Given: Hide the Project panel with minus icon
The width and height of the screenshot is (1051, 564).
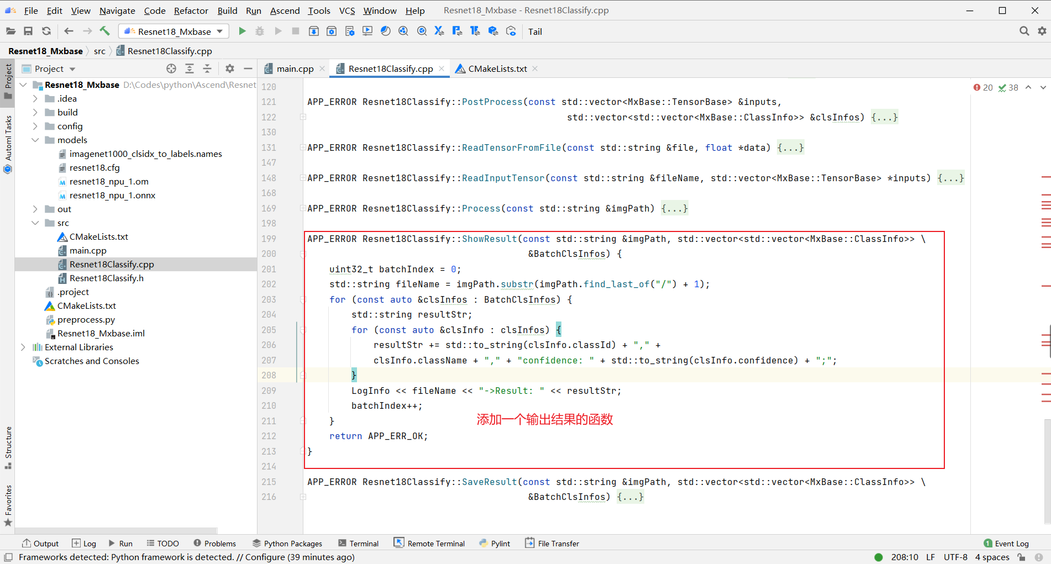Looking at the screenshot, I should [248, 68].
